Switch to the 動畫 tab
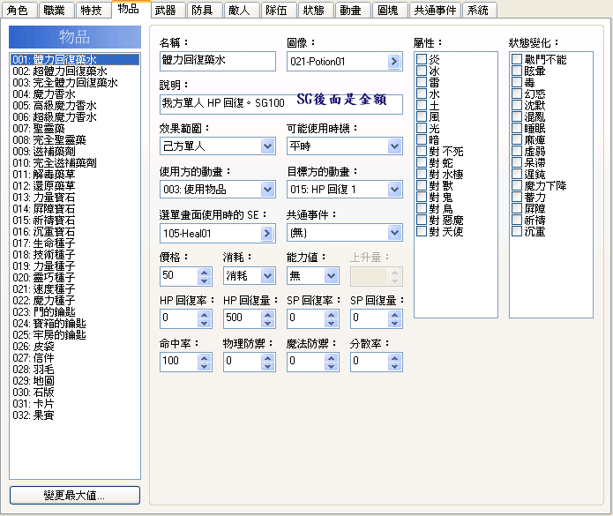The height and width of the screenshot is (516, 613). click(x=352, y=11)
